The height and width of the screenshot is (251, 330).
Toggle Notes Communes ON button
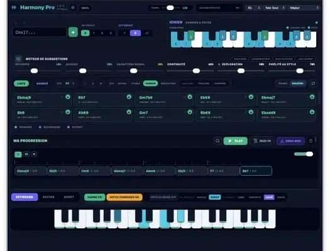click(124, 197)
